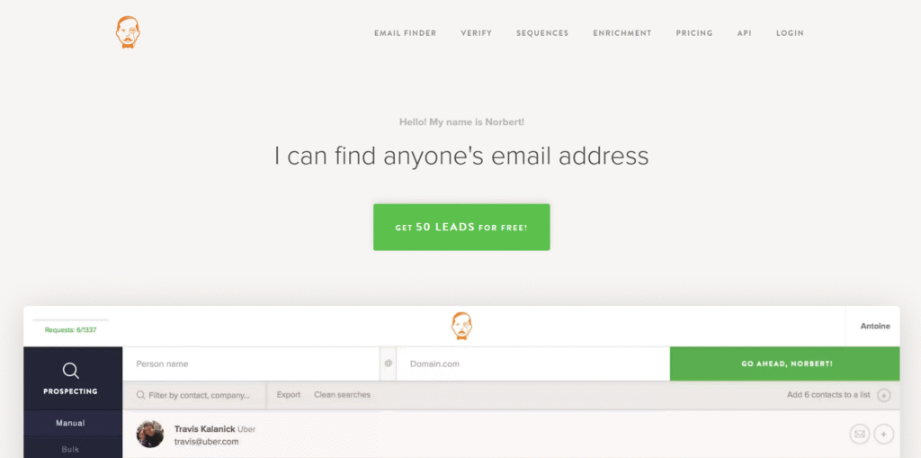Open the Email Finder menu item

[406, 33]
